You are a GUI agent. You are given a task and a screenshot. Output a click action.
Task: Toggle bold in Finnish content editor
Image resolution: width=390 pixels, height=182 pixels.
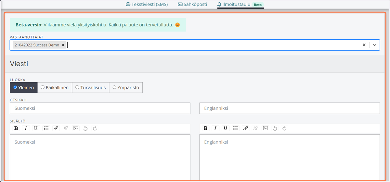16,128
